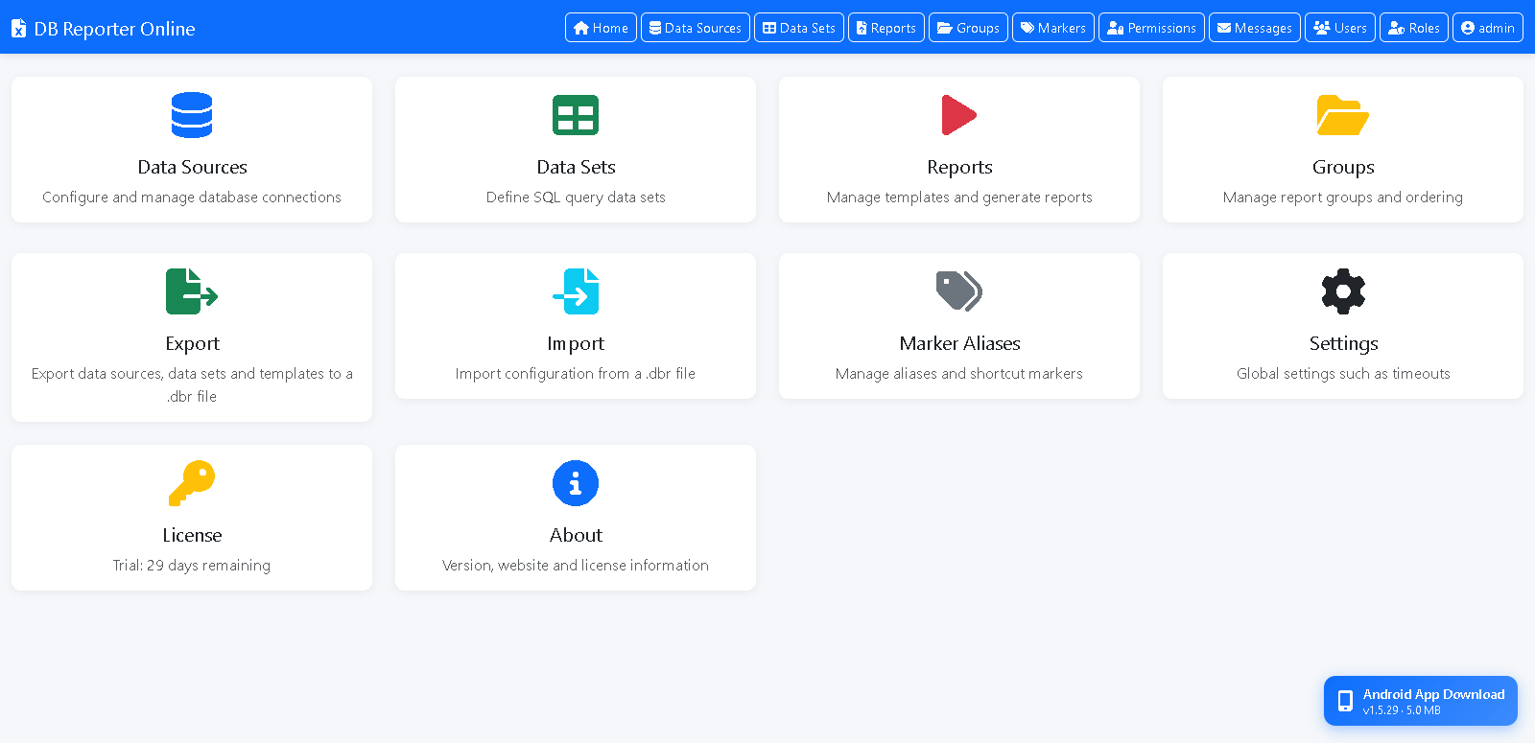Screen dimensions: 1535x743
Task: Go to Home in the navbar
Action: point(601,28)
